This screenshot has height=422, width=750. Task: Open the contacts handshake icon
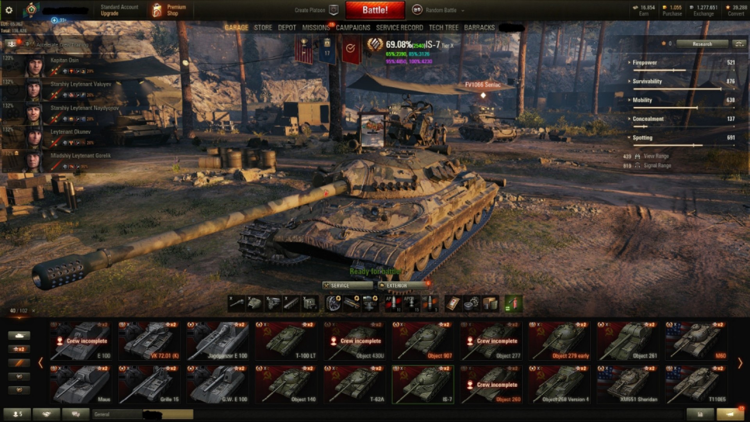coord(46,414)
